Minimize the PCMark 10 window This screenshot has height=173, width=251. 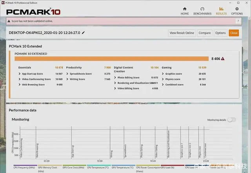[x=230, y=3]
